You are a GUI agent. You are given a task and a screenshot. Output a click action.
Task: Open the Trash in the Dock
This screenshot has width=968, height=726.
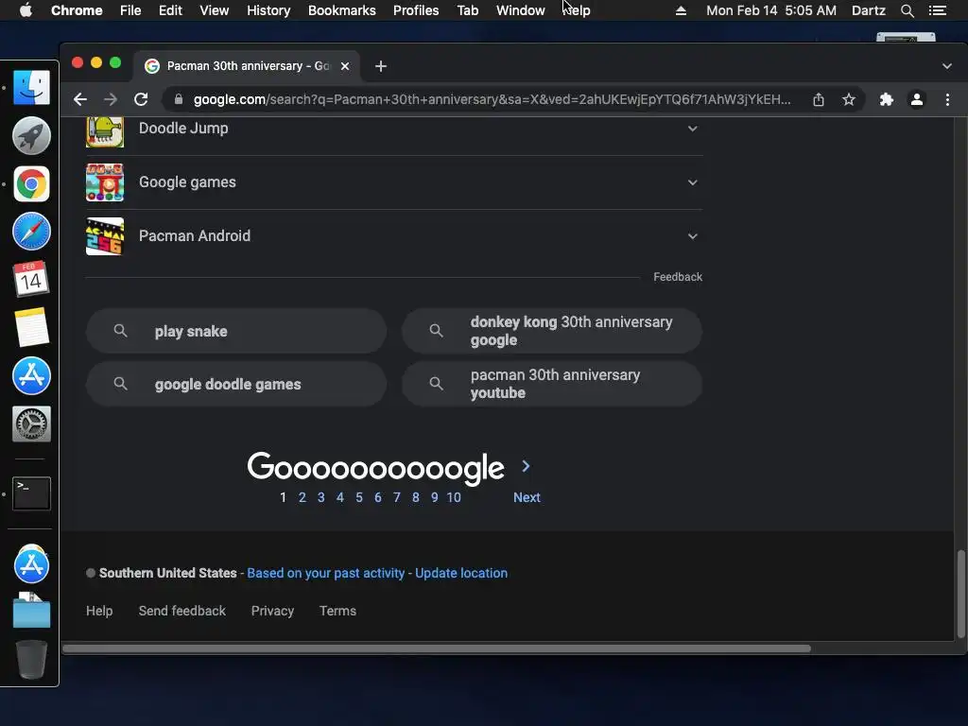click(x=31, y=659)
